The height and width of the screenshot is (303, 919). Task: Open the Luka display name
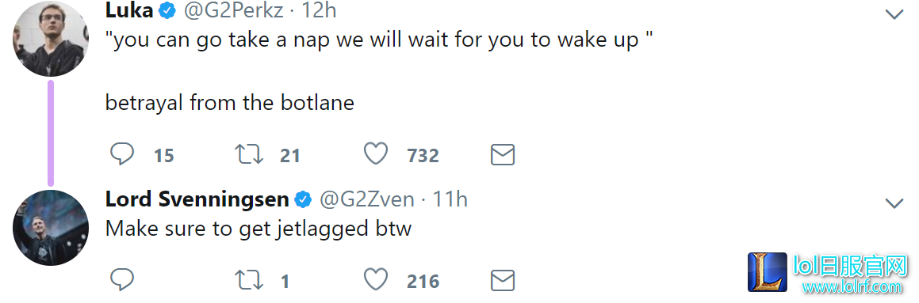129,9
